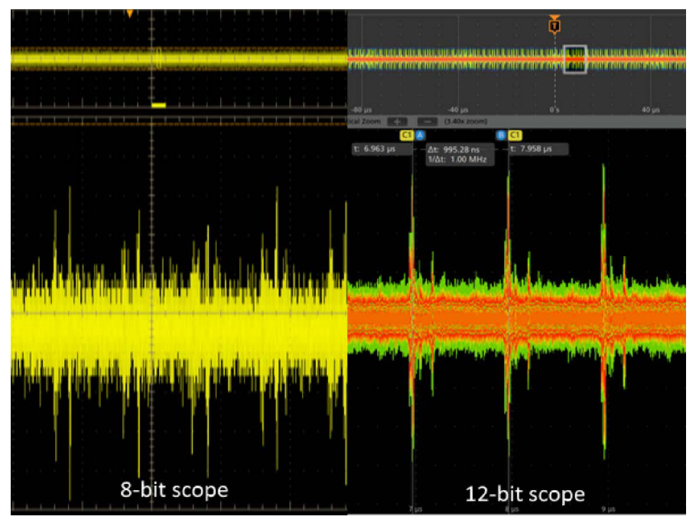Click the trigger arrow above the 8-bit trace
696x523 pixels.
click(128, 11)
